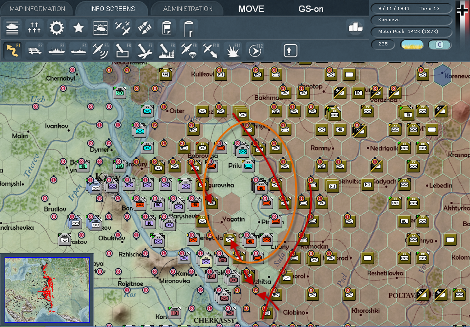Click the MOVE mode label
This screenshot has height=327, width=470.
(251, 9)
